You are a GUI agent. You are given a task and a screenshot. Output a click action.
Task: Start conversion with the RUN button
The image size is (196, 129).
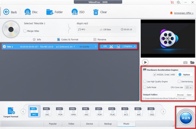[186, 118]
